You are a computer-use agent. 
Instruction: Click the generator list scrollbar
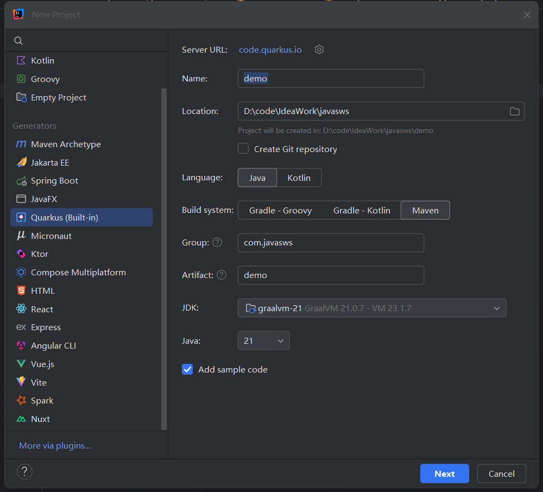tap(164, 259)
